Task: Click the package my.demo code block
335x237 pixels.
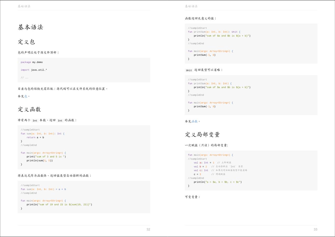Action: 84,70
